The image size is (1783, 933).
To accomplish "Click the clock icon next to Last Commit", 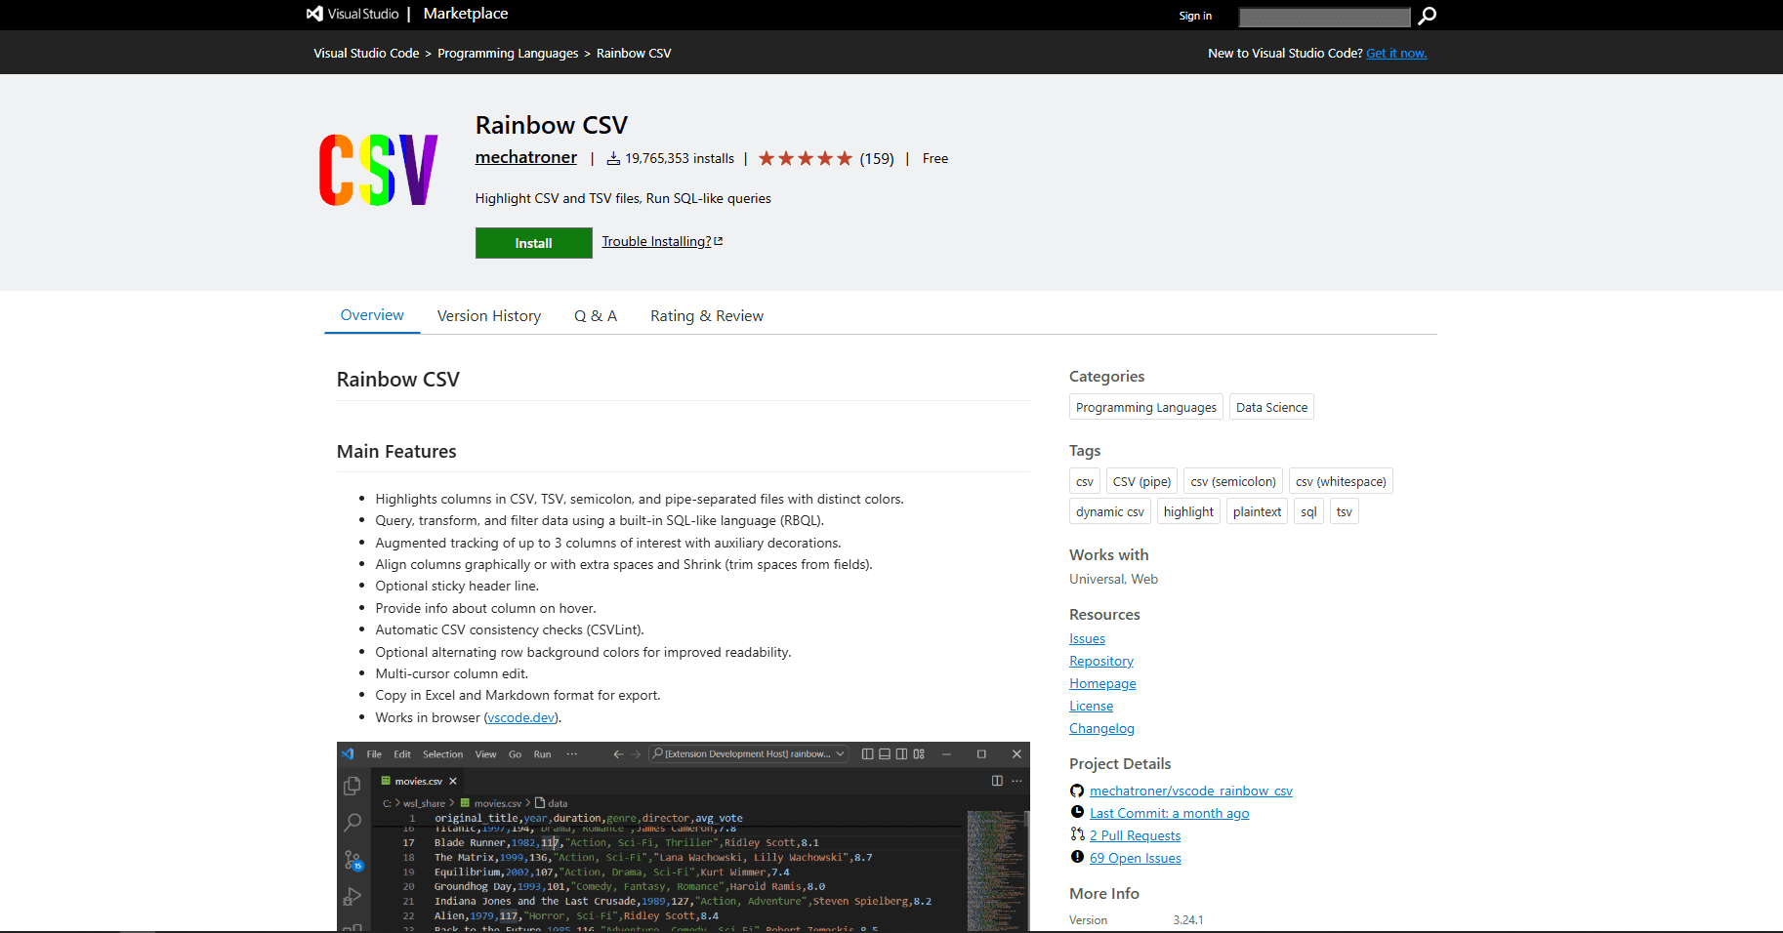I will point(1077,812).
